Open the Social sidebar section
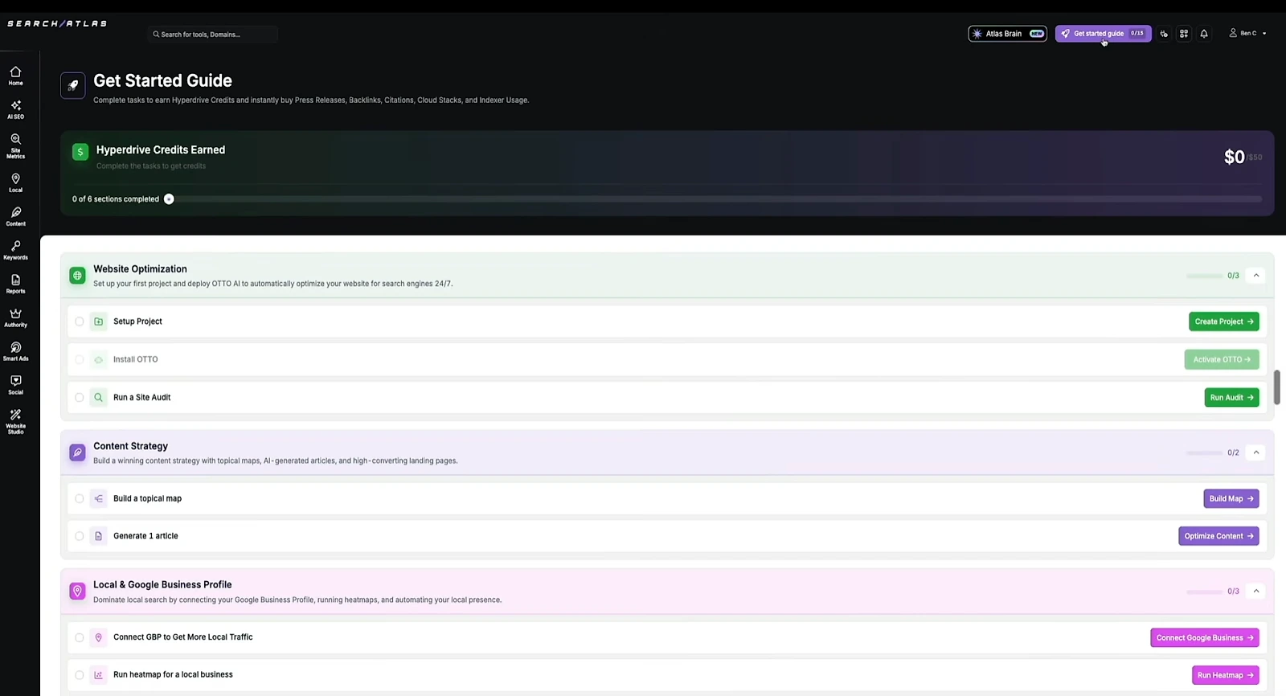This screenshot has width=1286, height=696. (15, 385)
